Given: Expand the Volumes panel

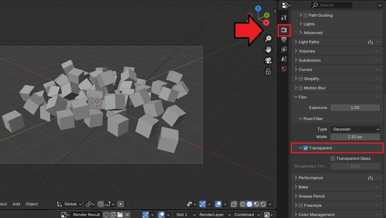Looking at the screenshot, I should click(336, 51).
